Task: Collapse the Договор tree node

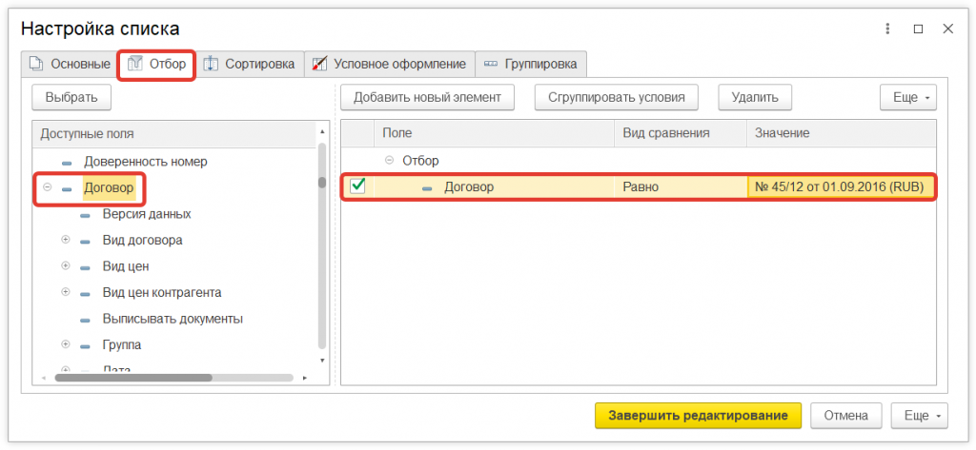Action: tap(47, 187)
